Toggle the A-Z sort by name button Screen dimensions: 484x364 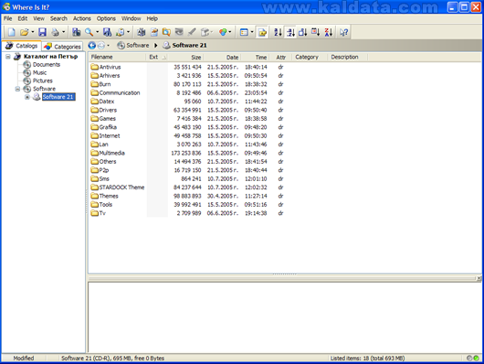point(278,32)
